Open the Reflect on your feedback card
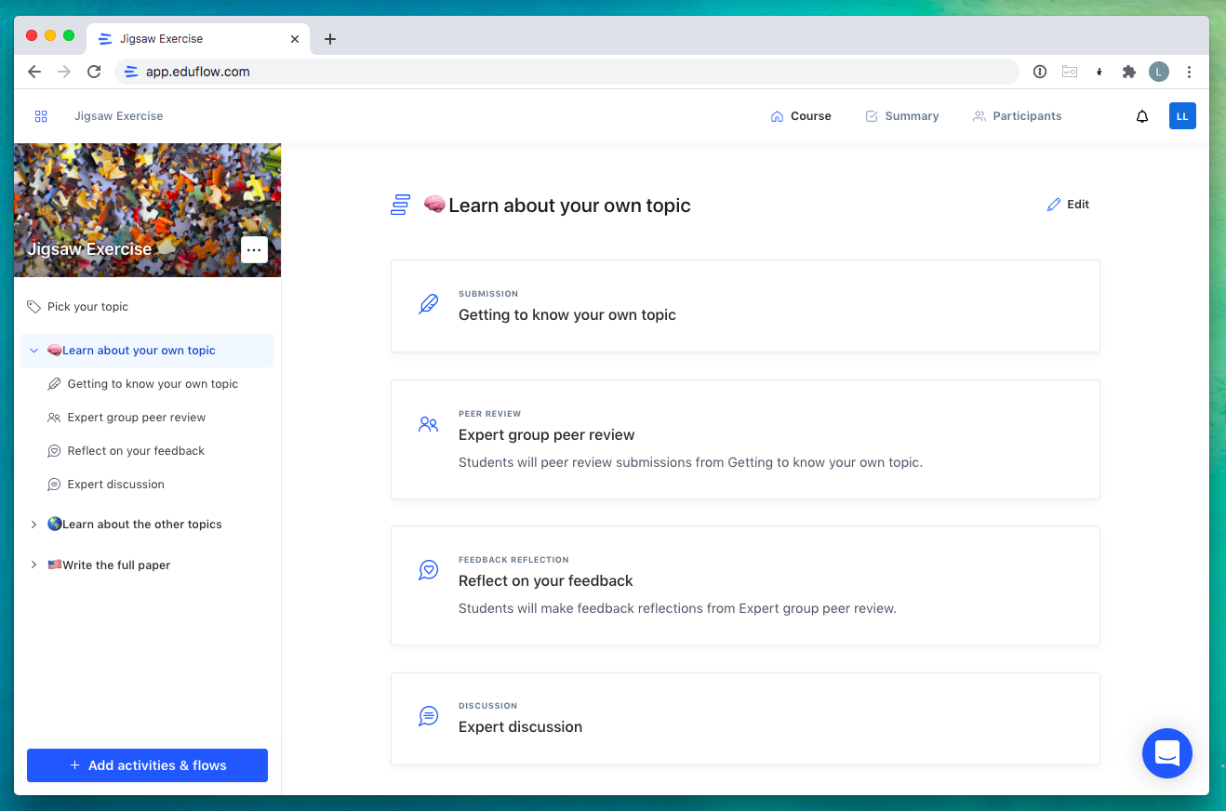 [745, 585]
